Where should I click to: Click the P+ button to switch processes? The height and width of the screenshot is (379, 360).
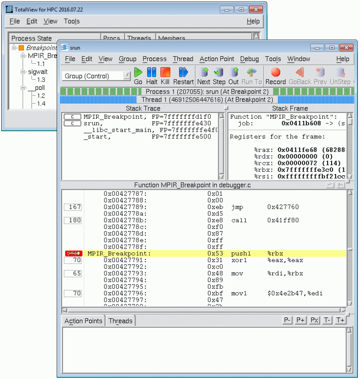[300, 320]
